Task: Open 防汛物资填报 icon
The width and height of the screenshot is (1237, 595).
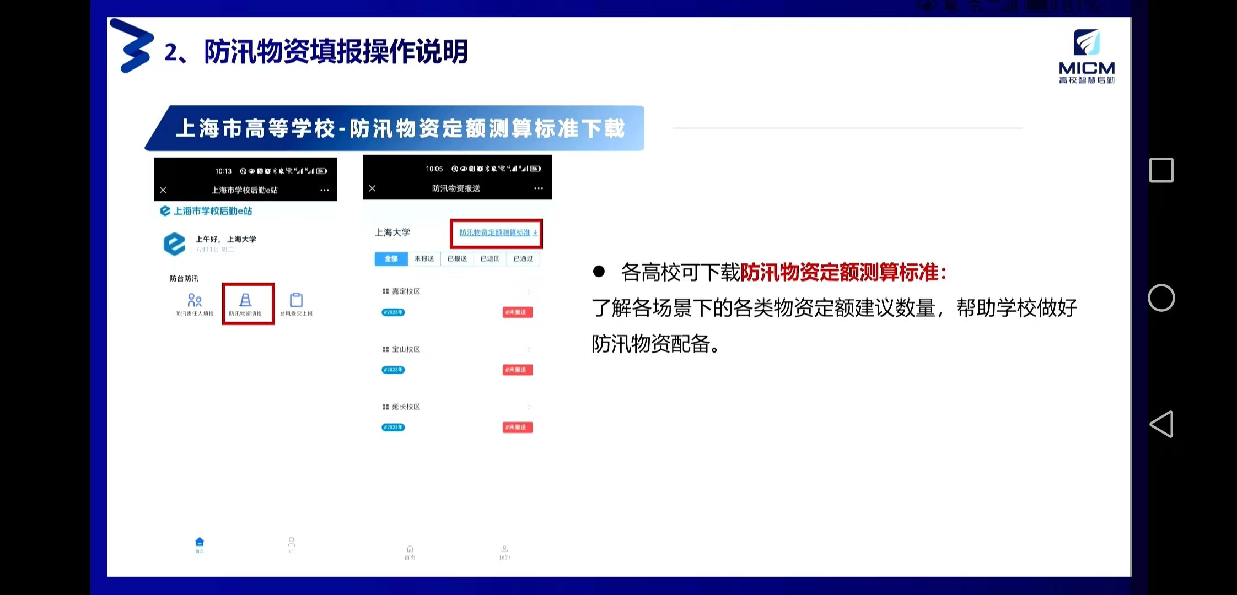Action: click(245, 301)
